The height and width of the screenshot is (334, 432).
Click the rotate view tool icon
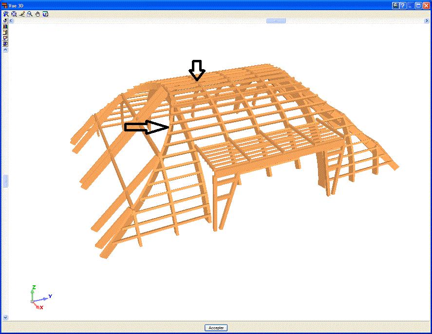[6, 14]
